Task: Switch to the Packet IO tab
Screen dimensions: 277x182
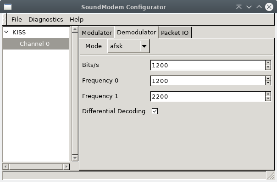Action: [175, 33]
